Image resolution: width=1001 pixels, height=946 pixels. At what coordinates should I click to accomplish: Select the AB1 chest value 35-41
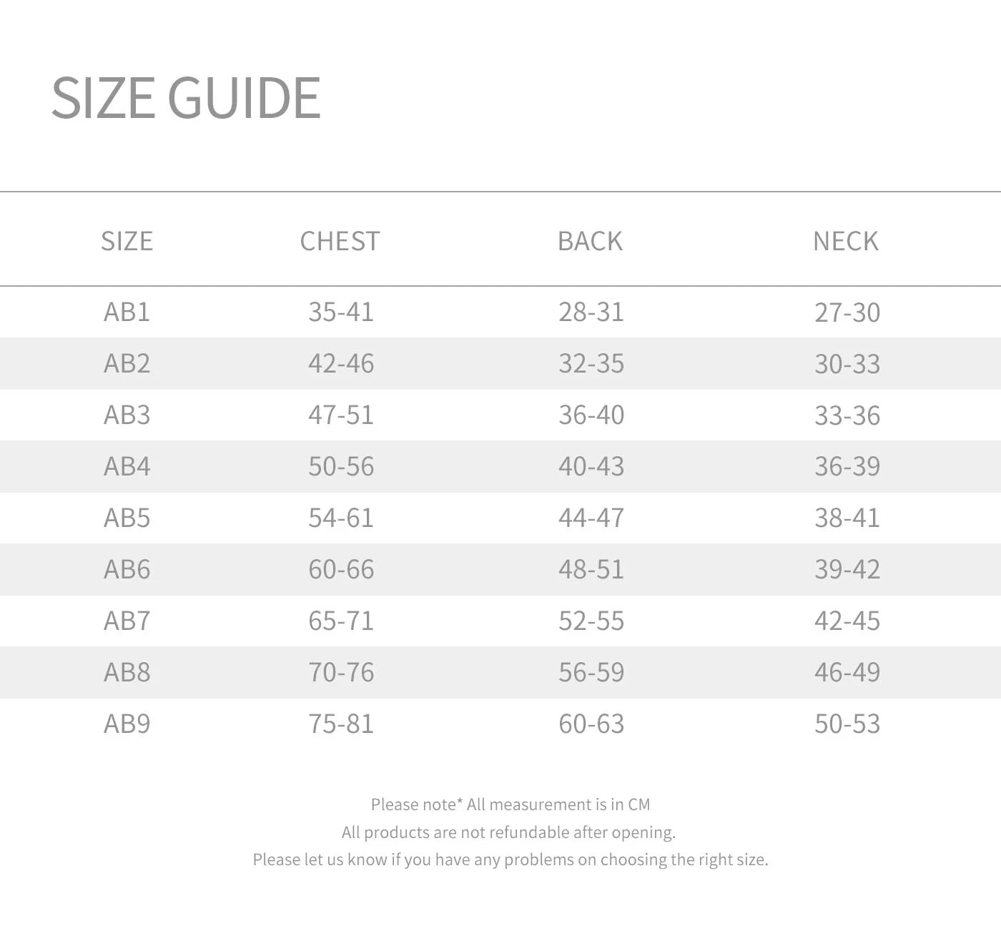tap(341, 312)
